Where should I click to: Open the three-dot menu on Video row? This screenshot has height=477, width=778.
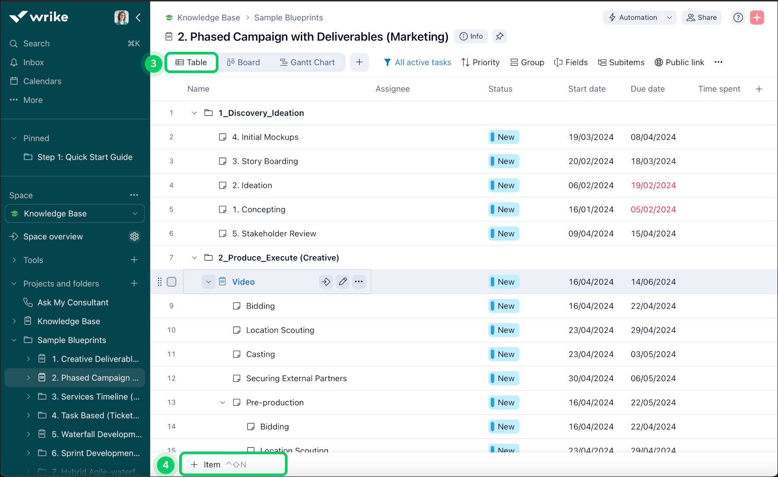[x=359, y=282]
